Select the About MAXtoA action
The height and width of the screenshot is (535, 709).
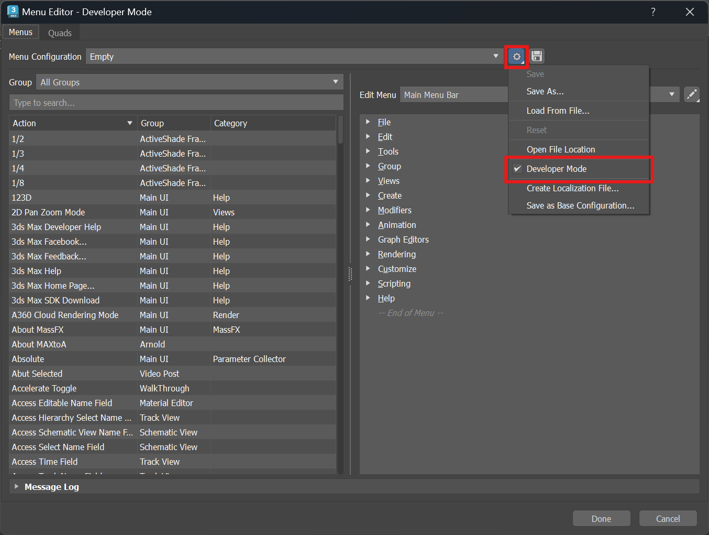[173, 344]
